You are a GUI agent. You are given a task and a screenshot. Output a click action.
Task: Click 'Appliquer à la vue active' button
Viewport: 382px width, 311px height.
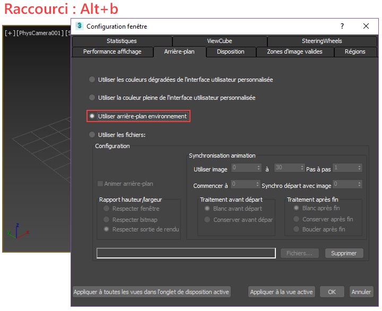coord(282,292)
